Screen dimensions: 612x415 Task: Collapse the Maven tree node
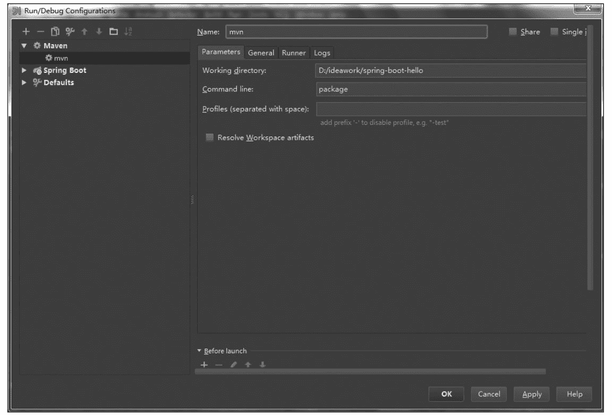[x=24, y=46]
